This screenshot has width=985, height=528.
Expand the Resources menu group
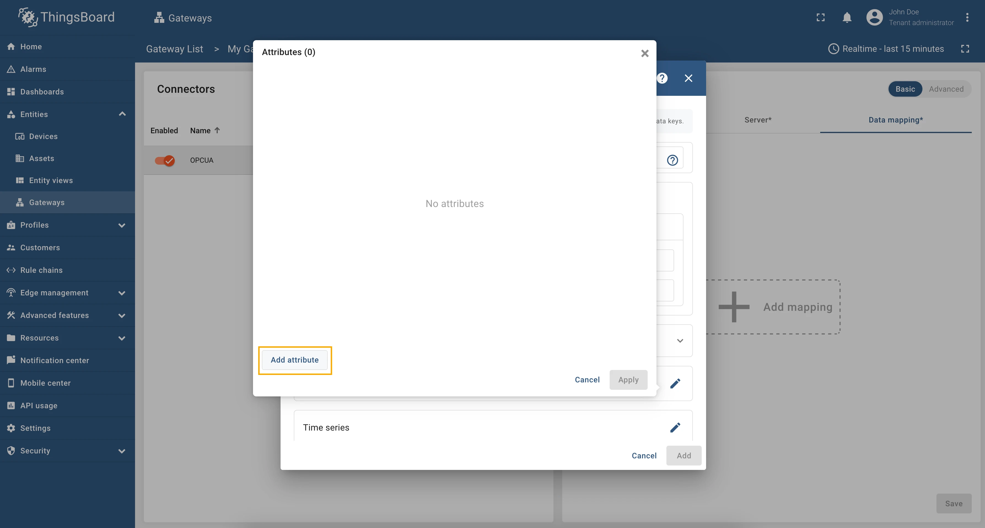coord(122,338)
